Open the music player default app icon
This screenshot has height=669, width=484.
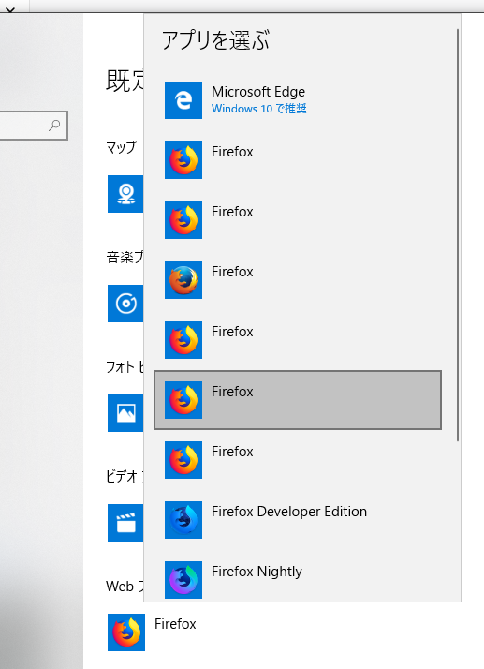click(x=125, y=304)
